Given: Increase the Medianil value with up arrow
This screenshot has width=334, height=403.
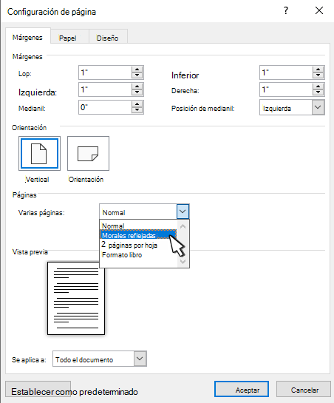Looking at the screenshot, I should [x=137, y=104].
